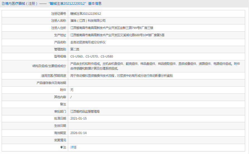249x154 pixels.
Task: Click the 产品储存条件及有效期 label
Action: point(51,83)
